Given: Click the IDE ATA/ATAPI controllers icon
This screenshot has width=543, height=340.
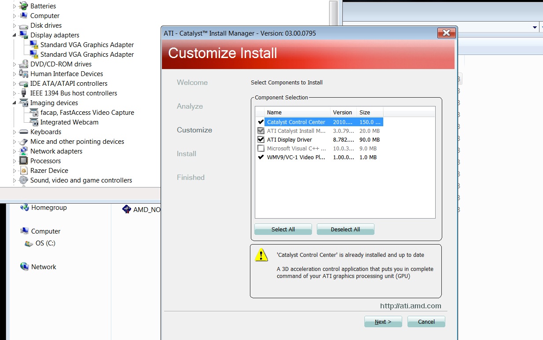Looking at the screenshot, I should (x=23, y=84).
